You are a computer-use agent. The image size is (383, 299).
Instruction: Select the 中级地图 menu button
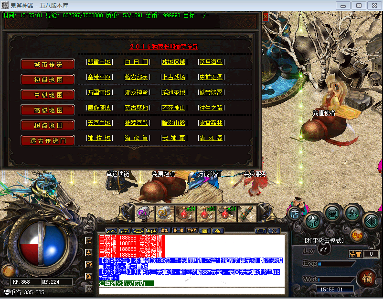pyautogui.click(x=48, y=95)
